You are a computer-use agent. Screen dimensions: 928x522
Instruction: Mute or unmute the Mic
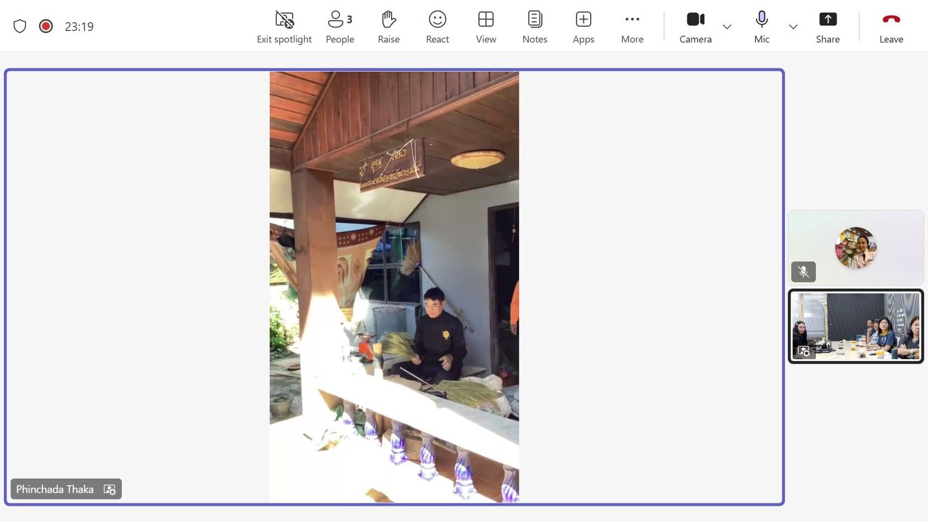tap(762, 27)
